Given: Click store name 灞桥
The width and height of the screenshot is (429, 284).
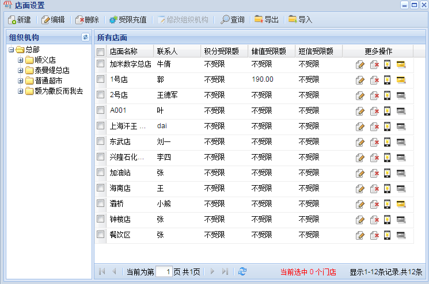Looking at the screenshot, I should (116, 204).
